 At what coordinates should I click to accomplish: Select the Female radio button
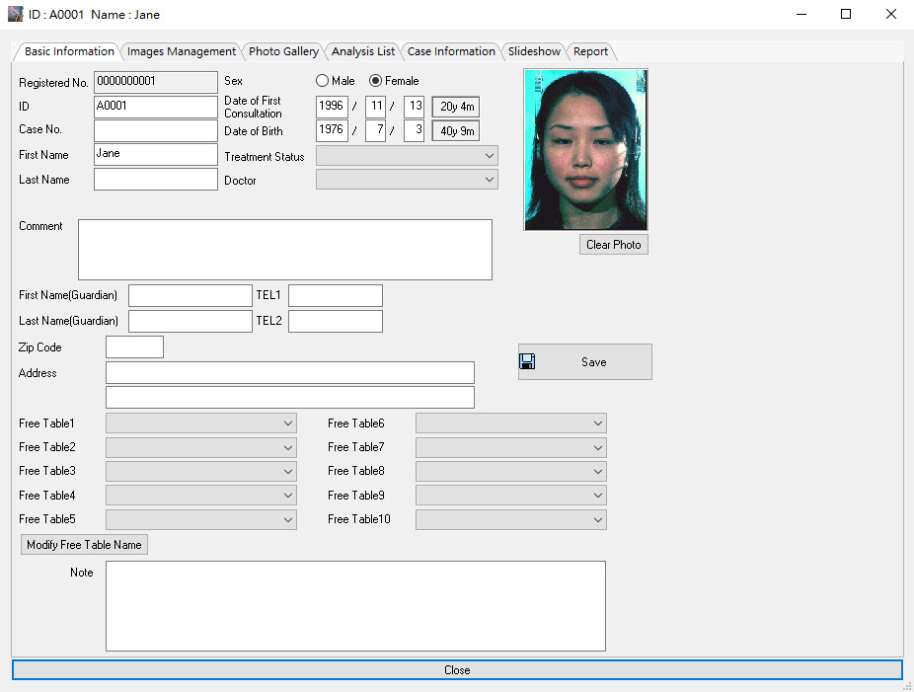(x=375, y=80)
